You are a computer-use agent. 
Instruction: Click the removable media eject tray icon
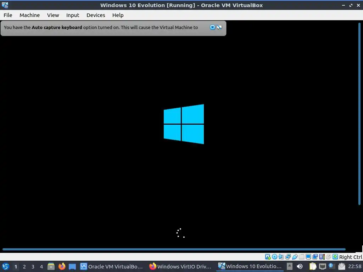point(289,266)
